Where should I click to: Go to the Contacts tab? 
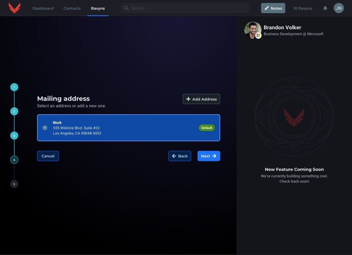pyautogui.click(x=72, y=8)
